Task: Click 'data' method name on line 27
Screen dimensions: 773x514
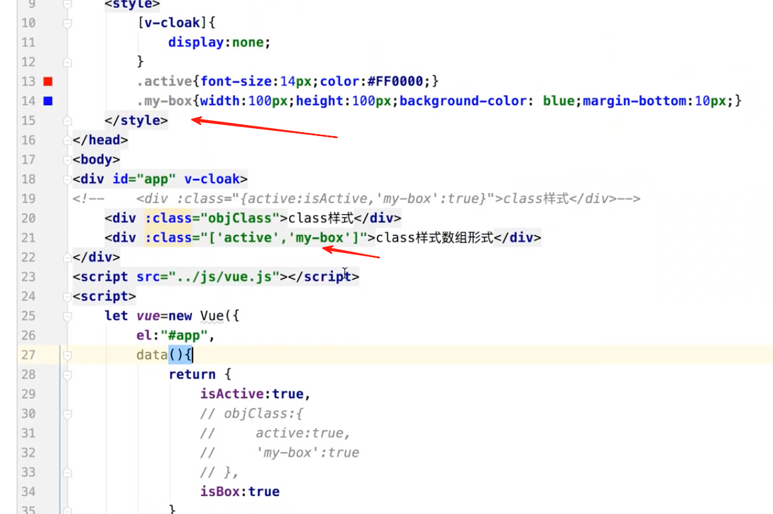Action: pyautogui.click(x=152, y=355)
